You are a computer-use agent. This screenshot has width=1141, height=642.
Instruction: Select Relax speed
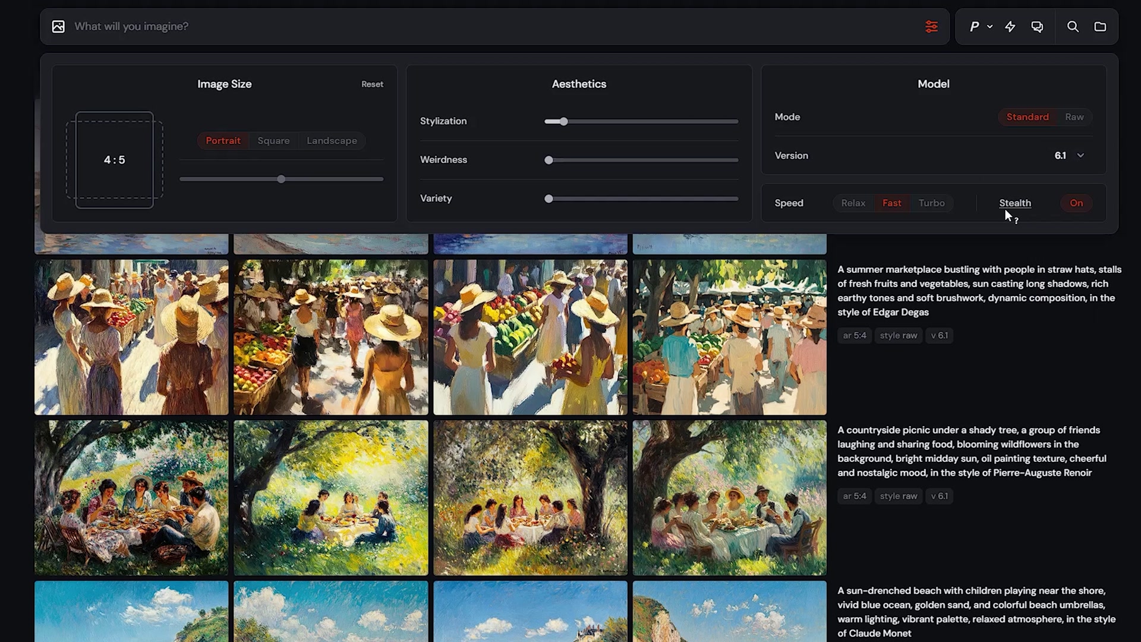pos(853,203)
